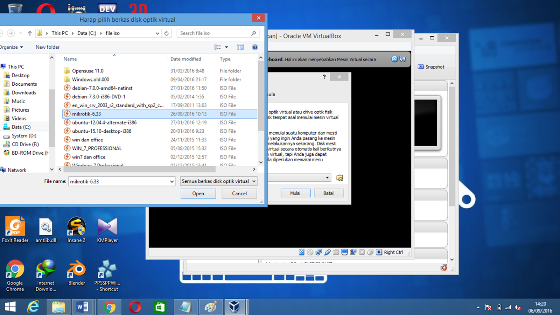The image size is (560, 315).
Task: Open Desktop in navigation pane
Action: (x=20, y=75)
